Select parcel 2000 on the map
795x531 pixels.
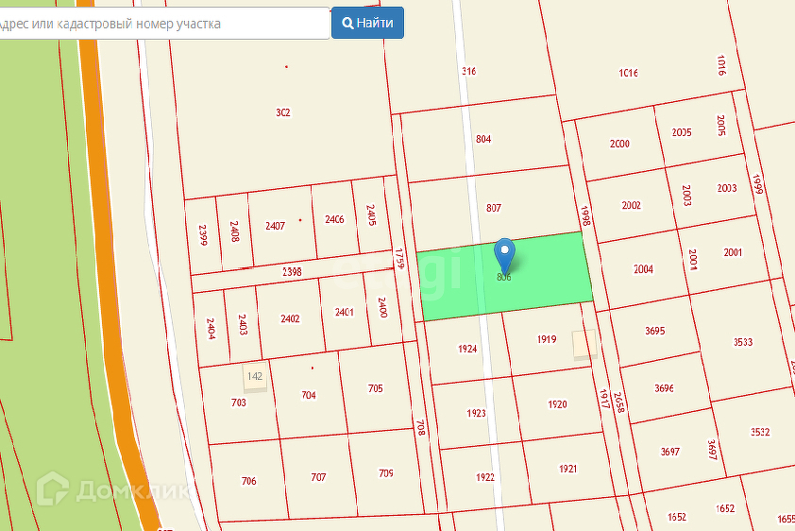coord(619,144)
